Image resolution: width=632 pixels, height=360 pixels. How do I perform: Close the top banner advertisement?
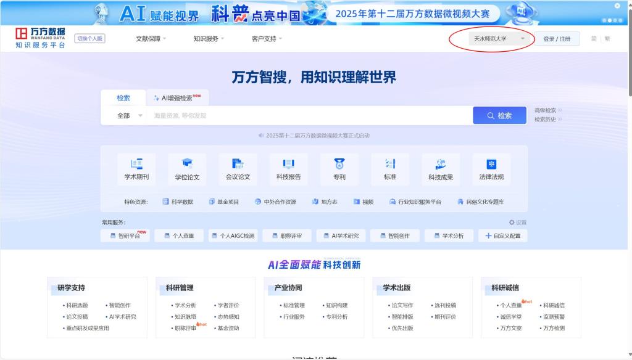point(617,6)
